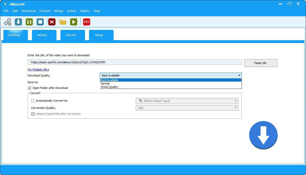The height and width of the screenshot is (175, 306).
Task: Open the Merge menu
Action: 59,11
